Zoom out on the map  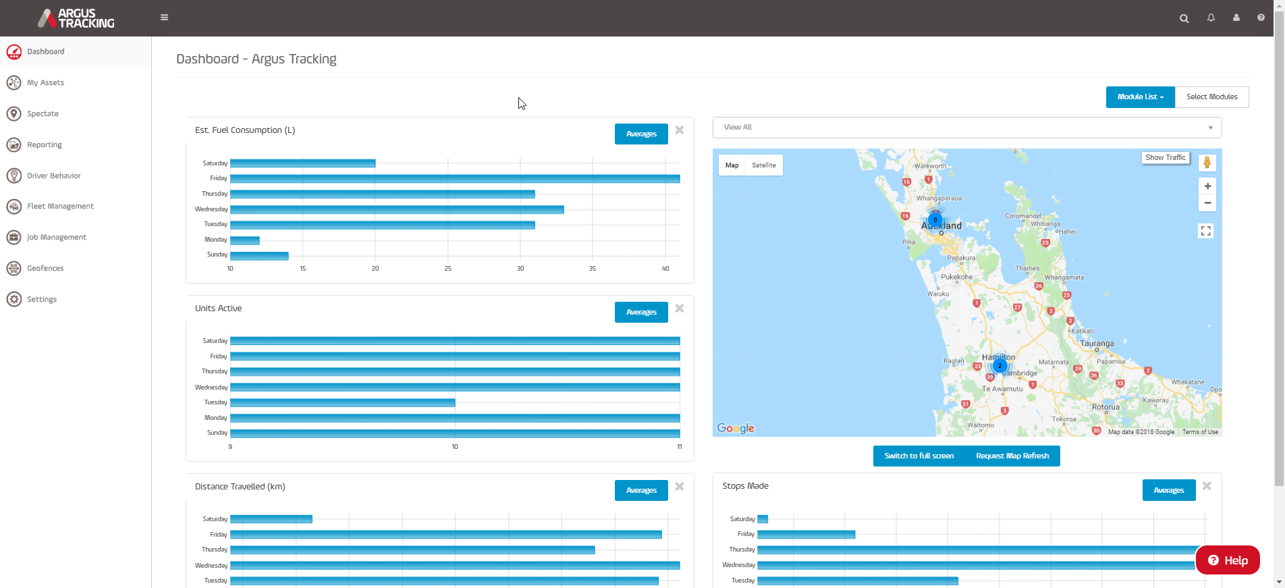(1207, 203)
